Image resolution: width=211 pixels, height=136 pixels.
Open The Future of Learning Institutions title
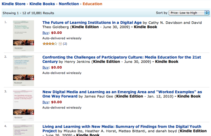(92, 23)
